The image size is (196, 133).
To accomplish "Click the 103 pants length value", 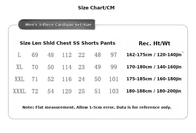I will tap(114, 91).
